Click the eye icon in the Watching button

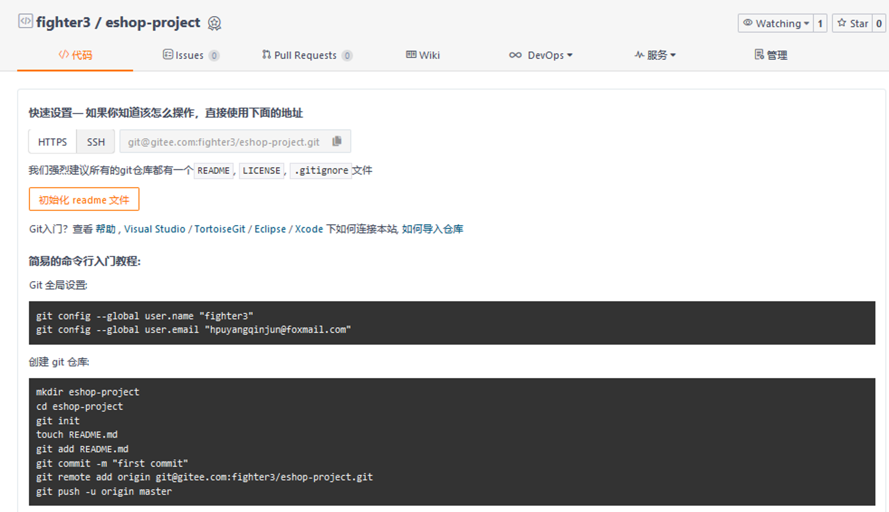(748, 23)
